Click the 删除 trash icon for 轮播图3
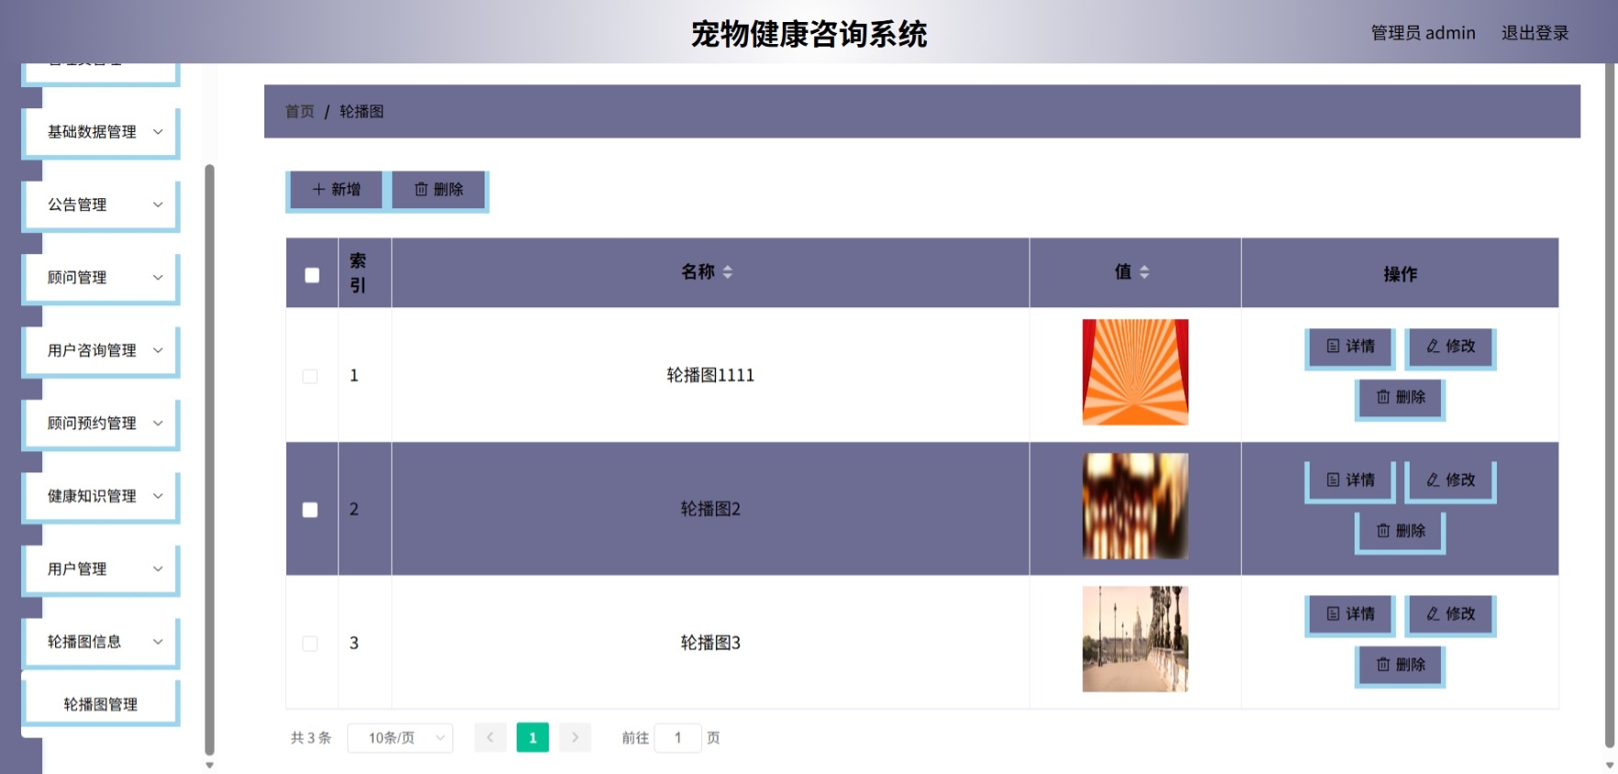The image size is (1618, 774). click(x=1383, y=665)
